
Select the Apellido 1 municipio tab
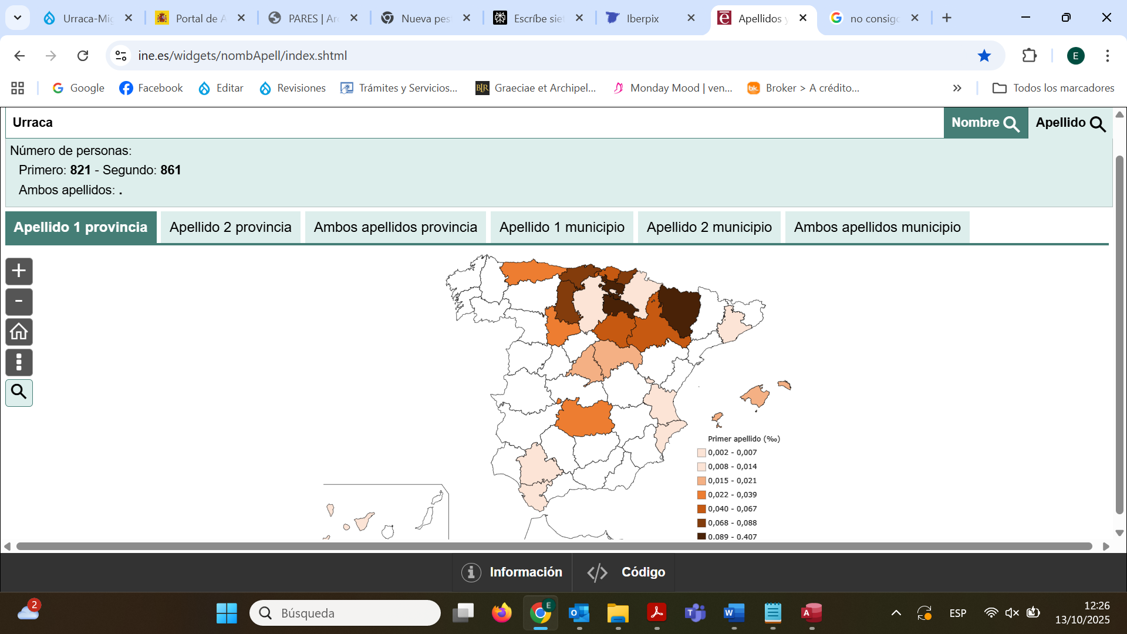pos(561,227)
